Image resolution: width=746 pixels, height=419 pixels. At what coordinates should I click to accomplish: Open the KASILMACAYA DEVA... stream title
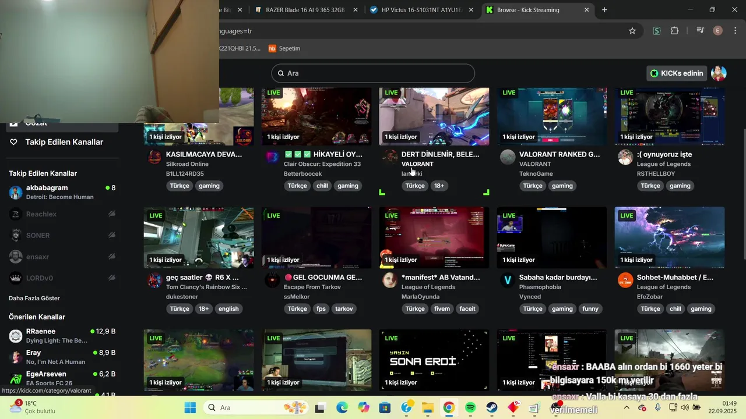pyautogui.click(x=204, y=154)
